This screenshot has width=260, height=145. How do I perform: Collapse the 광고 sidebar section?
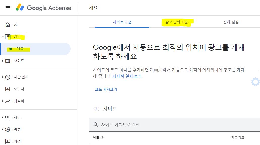tap(3, 37)
